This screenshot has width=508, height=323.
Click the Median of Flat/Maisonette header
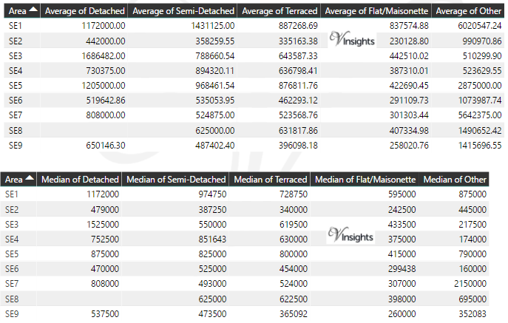pyautogui.click(x=365, y=179)
